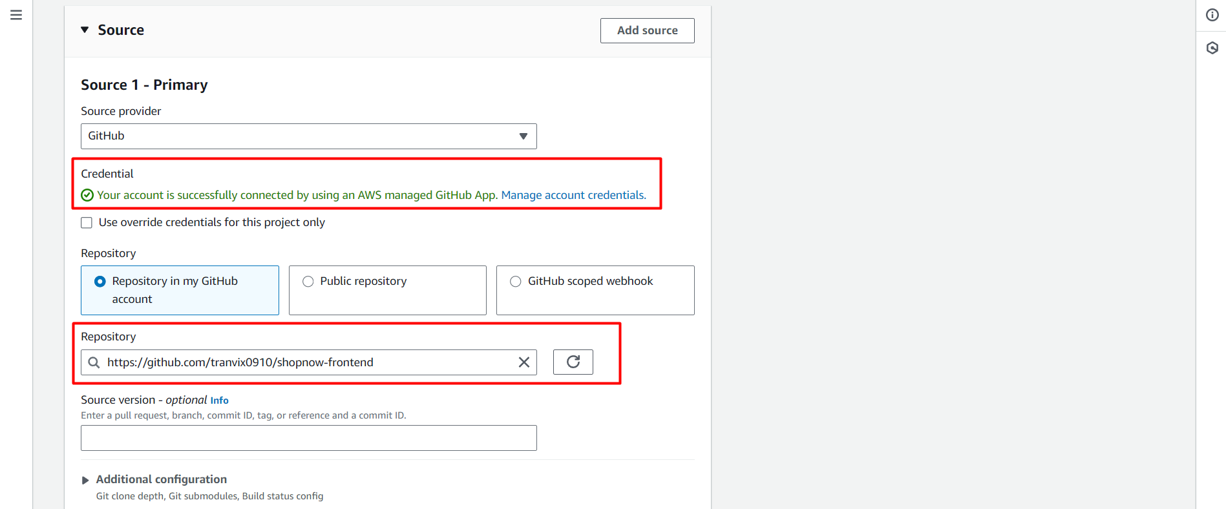The width and height of the screenshot is (1226, 509).
Task: Click the Source provider dropdown arrow icon
Action: tap(523, 136)
